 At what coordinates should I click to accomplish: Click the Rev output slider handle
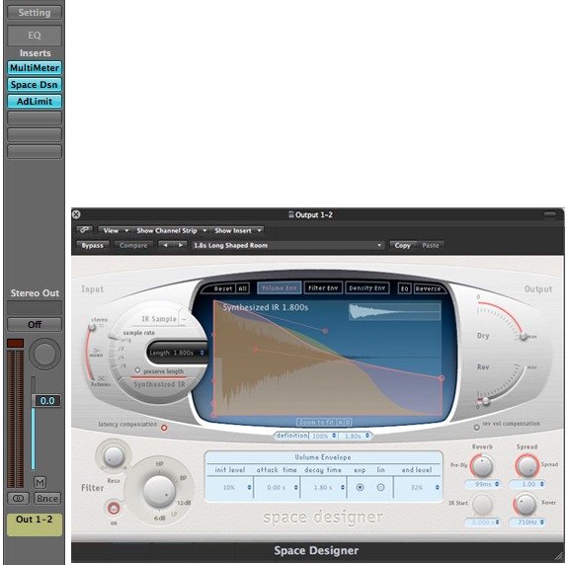tap(486, 401)
